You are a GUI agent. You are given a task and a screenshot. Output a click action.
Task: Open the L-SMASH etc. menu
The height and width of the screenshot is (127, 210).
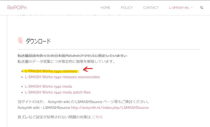(179, 8)
